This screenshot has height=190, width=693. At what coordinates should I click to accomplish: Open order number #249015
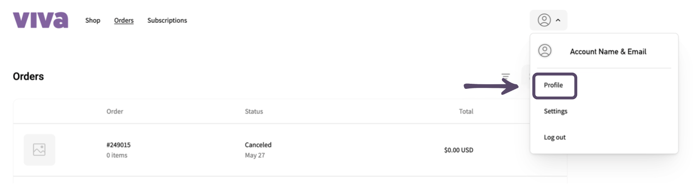click(118, 145)
